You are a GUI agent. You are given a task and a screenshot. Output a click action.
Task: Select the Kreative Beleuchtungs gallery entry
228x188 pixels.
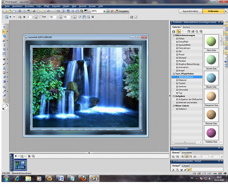[x=189, y=64]
